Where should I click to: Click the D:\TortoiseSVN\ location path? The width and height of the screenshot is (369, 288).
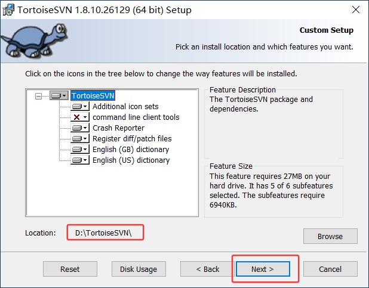click(x=103, y=233)
